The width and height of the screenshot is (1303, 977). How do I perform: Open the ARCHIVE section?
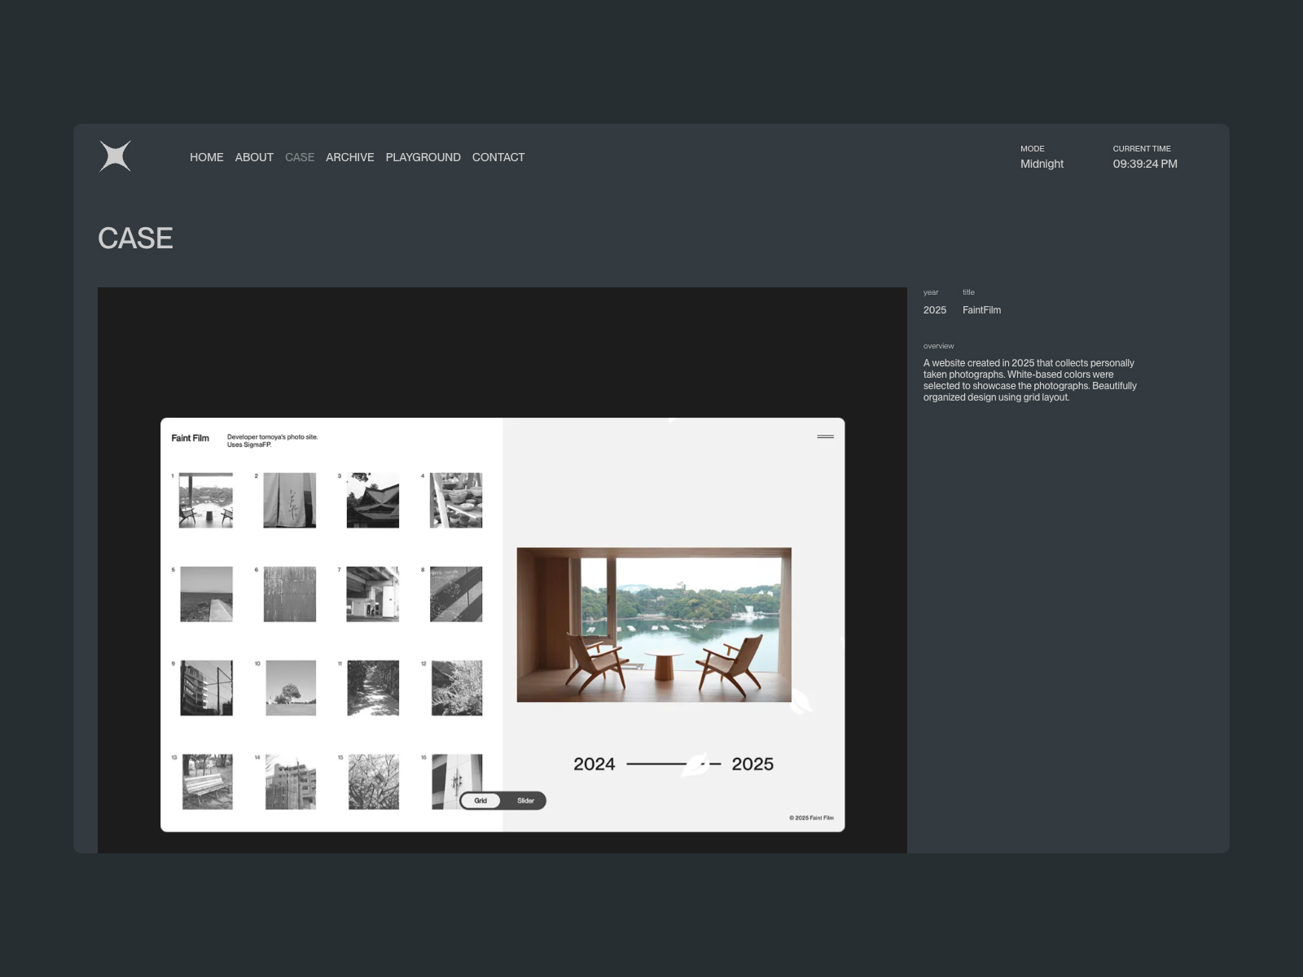tap(350, 157)
